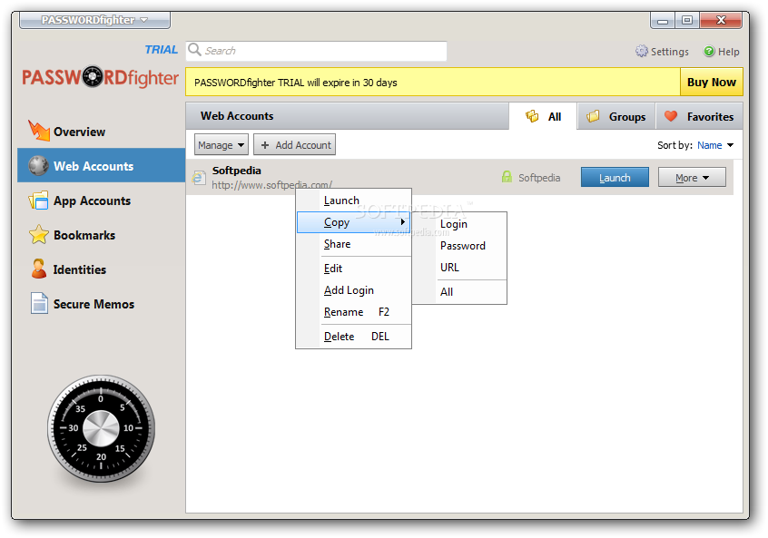The width and height of the screenshot is (768, 538).
Task: Click the search magnifier icon
Action: 194,49
